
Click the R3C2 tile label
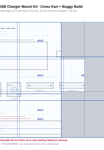point(40,110)
